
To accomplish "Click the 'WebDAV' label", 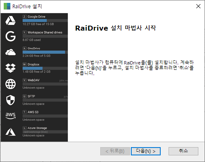I will (34, 80).
